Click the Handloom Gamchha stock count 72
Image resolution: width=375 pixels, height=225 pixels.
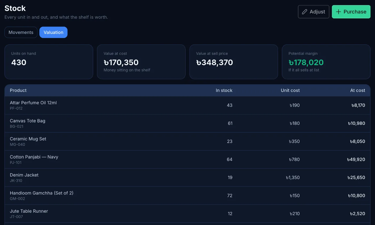coord(230,196)
